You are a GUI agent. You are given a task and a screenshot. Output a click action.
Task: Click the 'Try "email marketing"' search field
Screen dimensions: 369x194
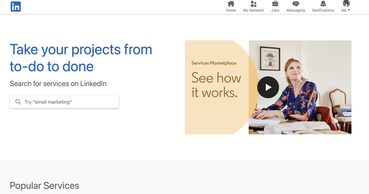[64, 102]
